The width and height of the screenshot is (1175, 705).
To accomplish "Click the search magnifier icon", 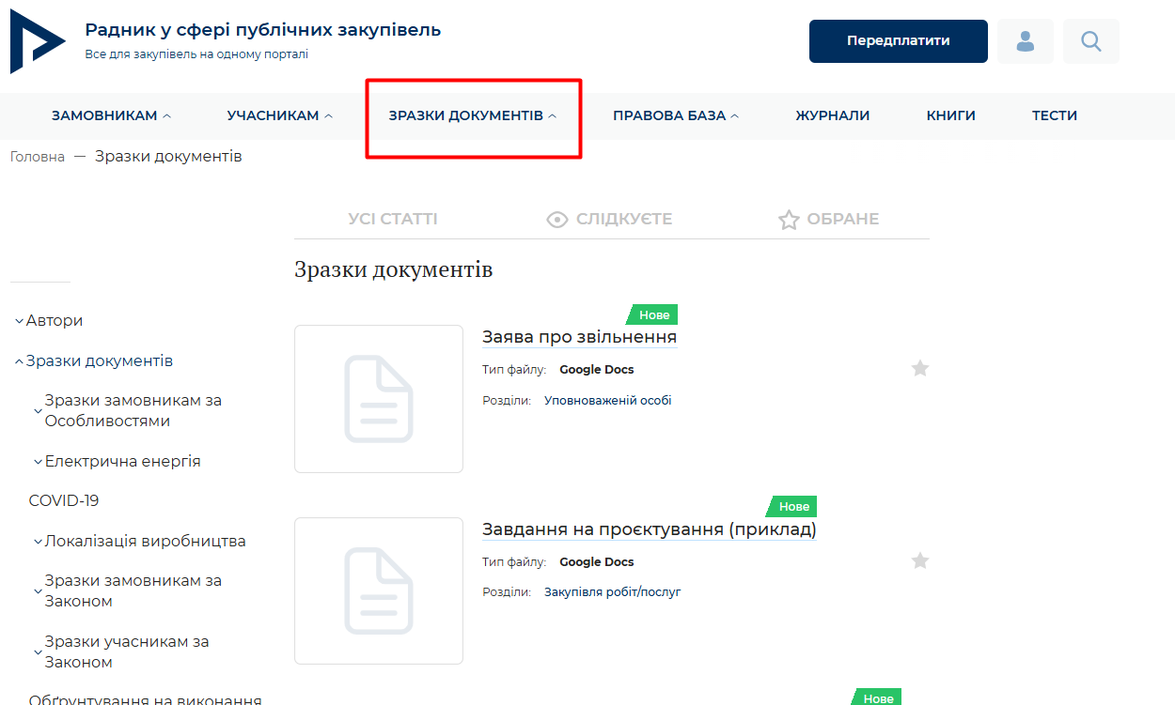I will (1090, 41).
